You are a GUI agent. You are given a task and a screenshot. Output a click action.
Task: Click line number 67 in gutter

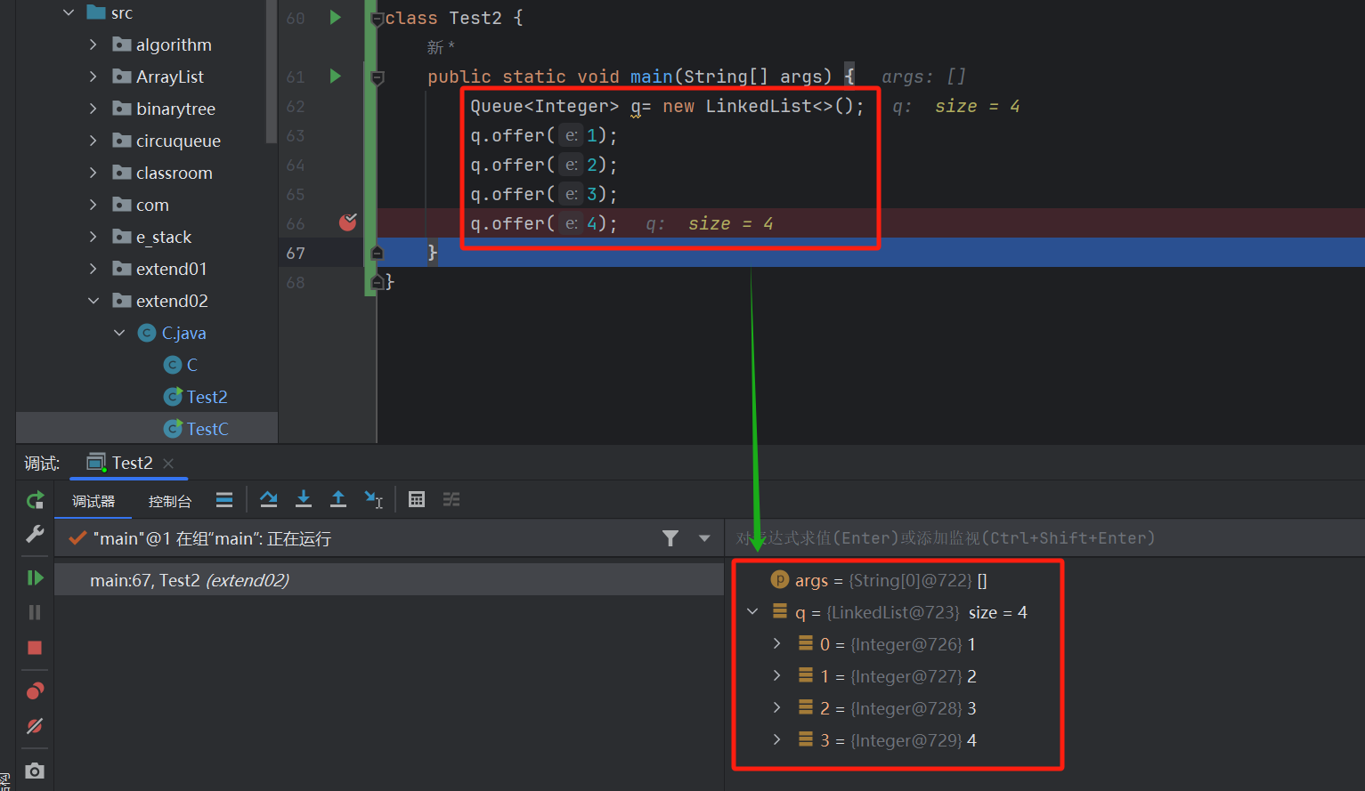[x=296, y=253]
